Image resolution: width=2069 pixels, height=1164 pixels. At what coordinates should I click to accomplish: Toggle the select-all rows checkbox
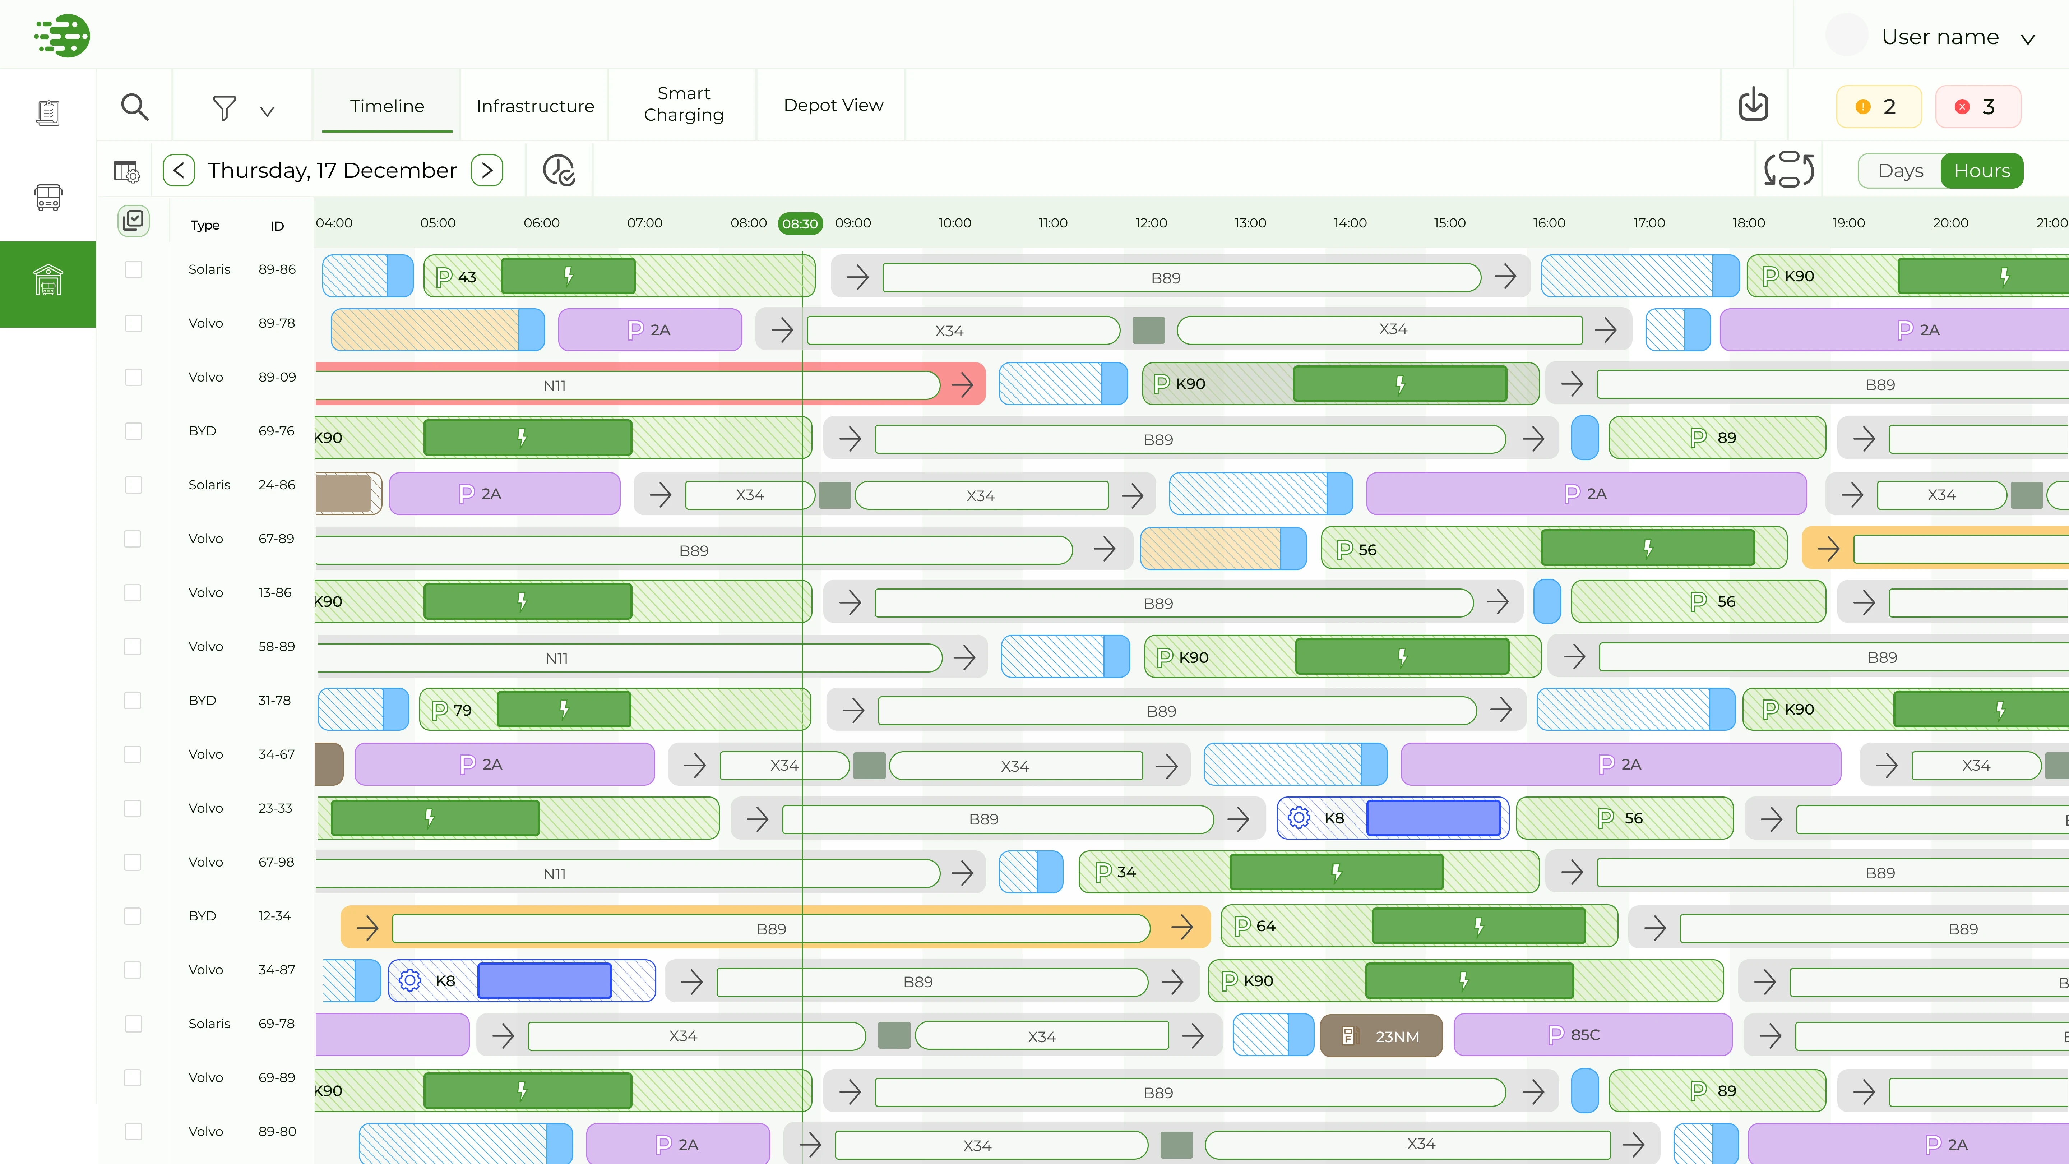tap(133, 220)
